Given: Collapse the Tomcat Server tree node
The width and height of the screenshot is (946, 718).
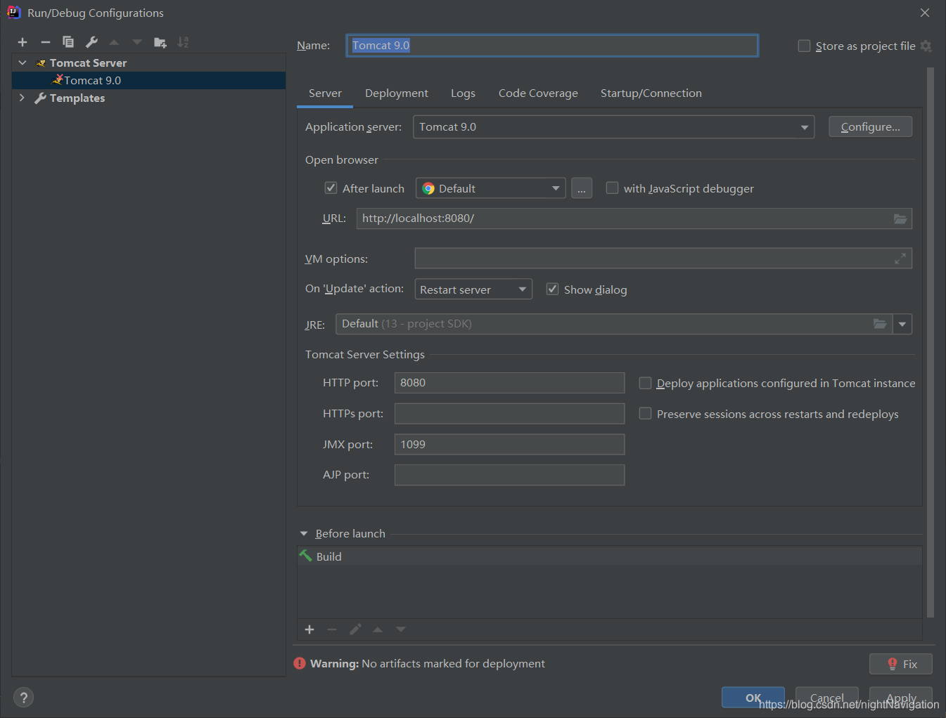Looking at the screenshot, I should [x=23, y=63].
